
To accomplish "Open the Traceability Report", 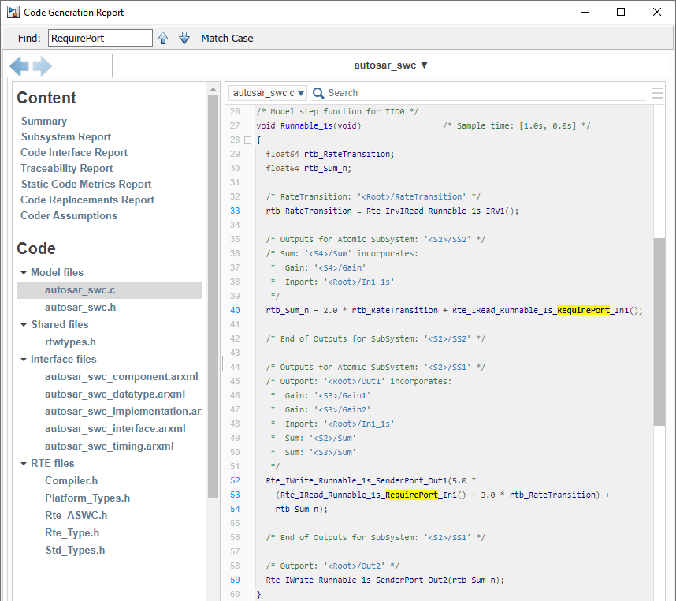I will tap(67, 168).
